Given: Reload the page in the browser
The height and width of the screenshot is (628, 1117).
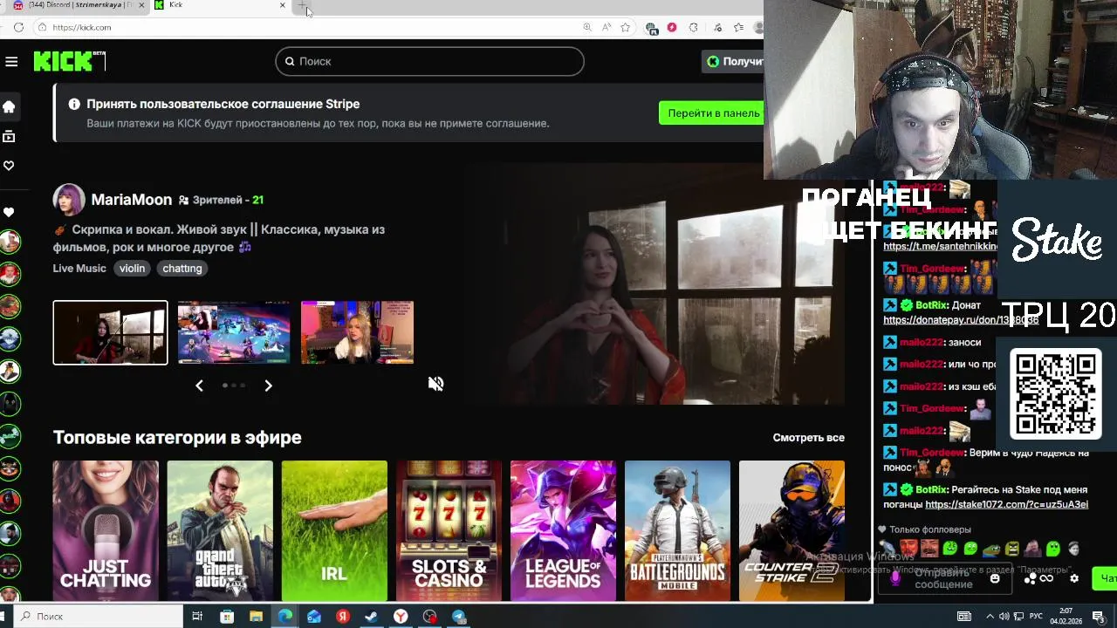Looking at the screenshot, I should 18,27.
